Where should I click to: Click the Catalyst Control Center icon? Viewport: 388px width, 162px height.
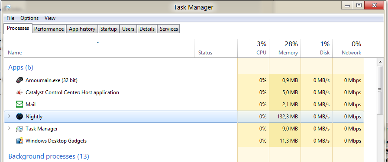(19, 92)
